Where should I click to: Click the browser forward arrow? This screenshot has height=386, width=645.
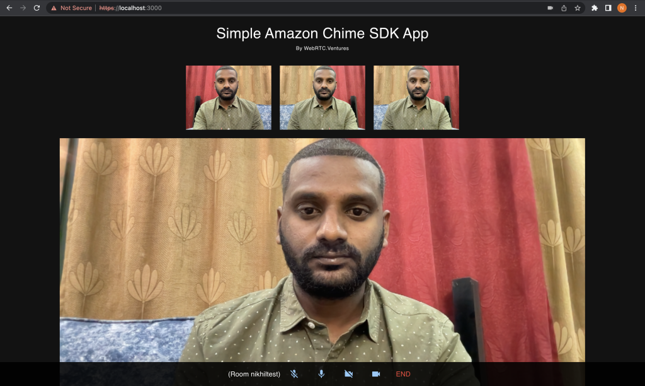click(x=23, y=8)
